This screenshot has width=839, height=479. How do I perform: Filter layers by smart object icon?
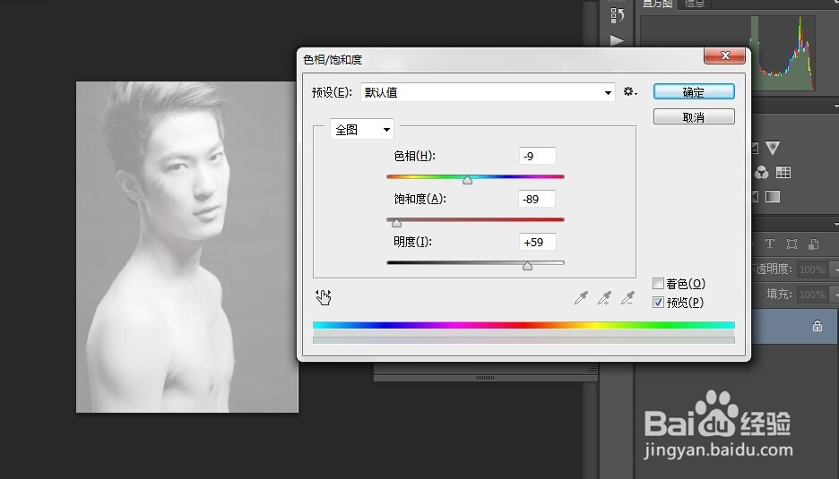(x=813, y=244)
